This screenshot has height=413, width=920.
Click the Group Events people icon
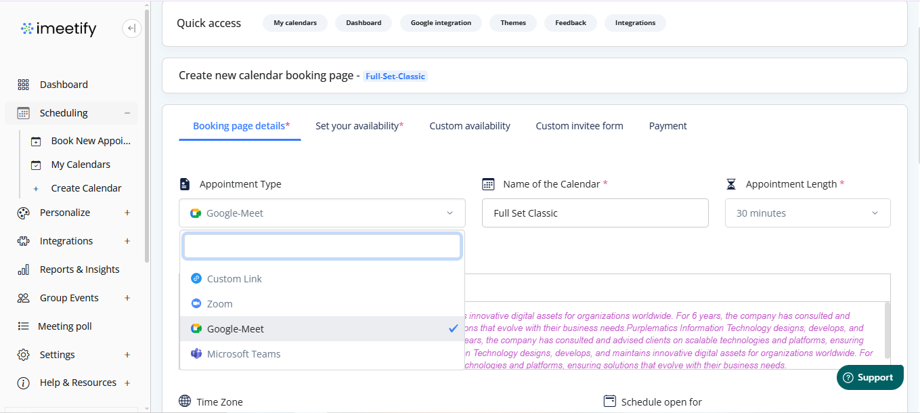pyautogui.click(x=24, y=298)
